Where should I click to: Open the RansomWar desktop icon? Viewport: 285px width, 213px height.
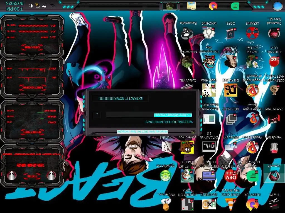pos(187,33)
